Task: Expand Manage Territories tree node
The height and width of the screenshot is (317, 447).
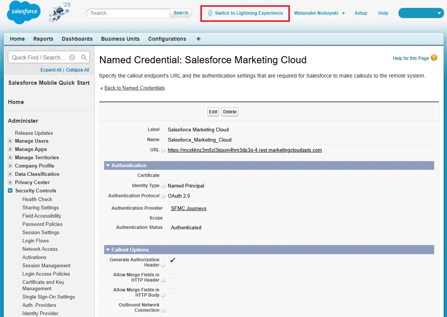Action: pyautogui.click(x=10, y=157)
